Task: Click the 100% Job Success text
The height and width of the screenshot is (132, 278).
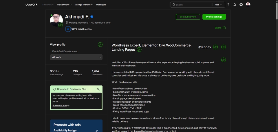Action: 81,29
